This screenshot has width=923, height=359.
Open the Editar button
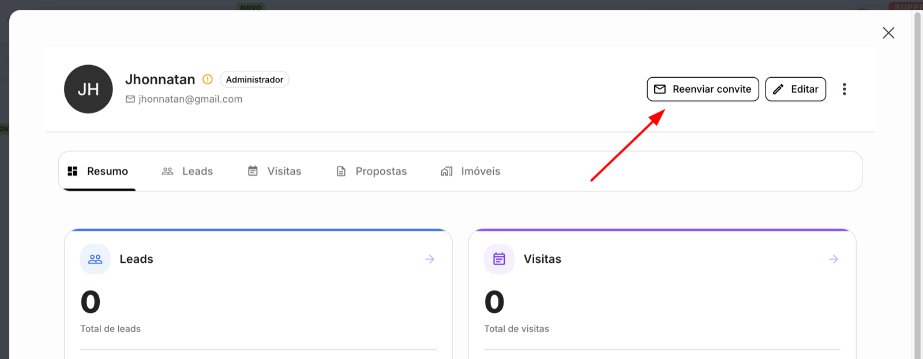pyautogui.click(x=796, y=89)
